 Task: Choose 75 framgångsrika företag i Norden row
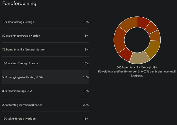pyautogui.click(x=45, y=50)
